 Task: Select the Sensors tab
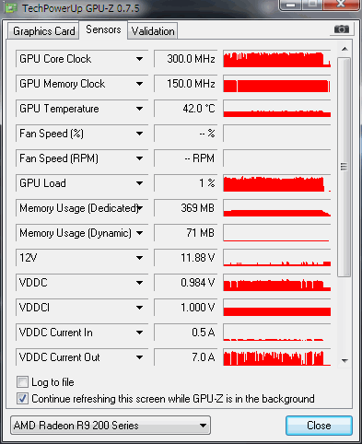point(103,29)
